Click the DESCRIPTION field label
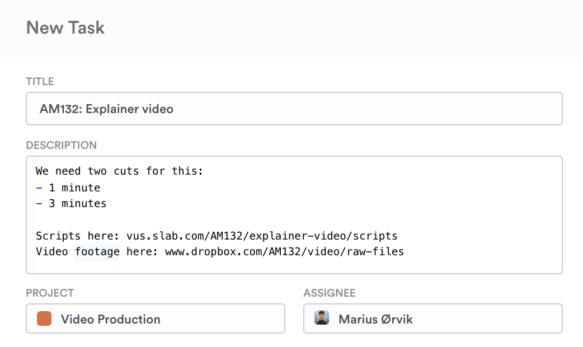The width and height of the screenshot is (583, 347). pos(62,146)
